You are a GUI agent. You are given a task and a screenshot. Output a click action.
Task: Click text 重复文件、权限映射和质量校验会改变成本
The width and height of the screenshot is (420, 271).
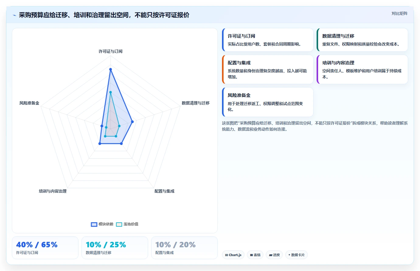(x=362, y=44)
